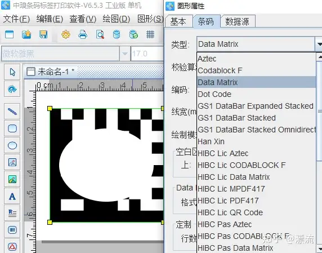Viewport: 322px width, 253px height.
Task: Select HIBC Lic QR Code
Action: pyautogui.click(x=256, y=212)
